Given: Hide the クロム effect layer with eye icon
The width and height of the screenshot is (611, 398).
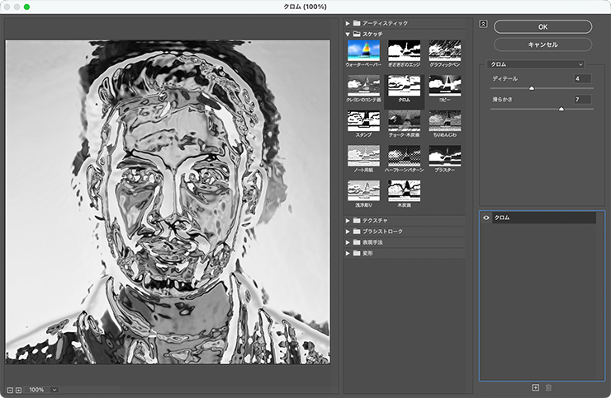Looking at the screenshot, I should tap(486, 218).
